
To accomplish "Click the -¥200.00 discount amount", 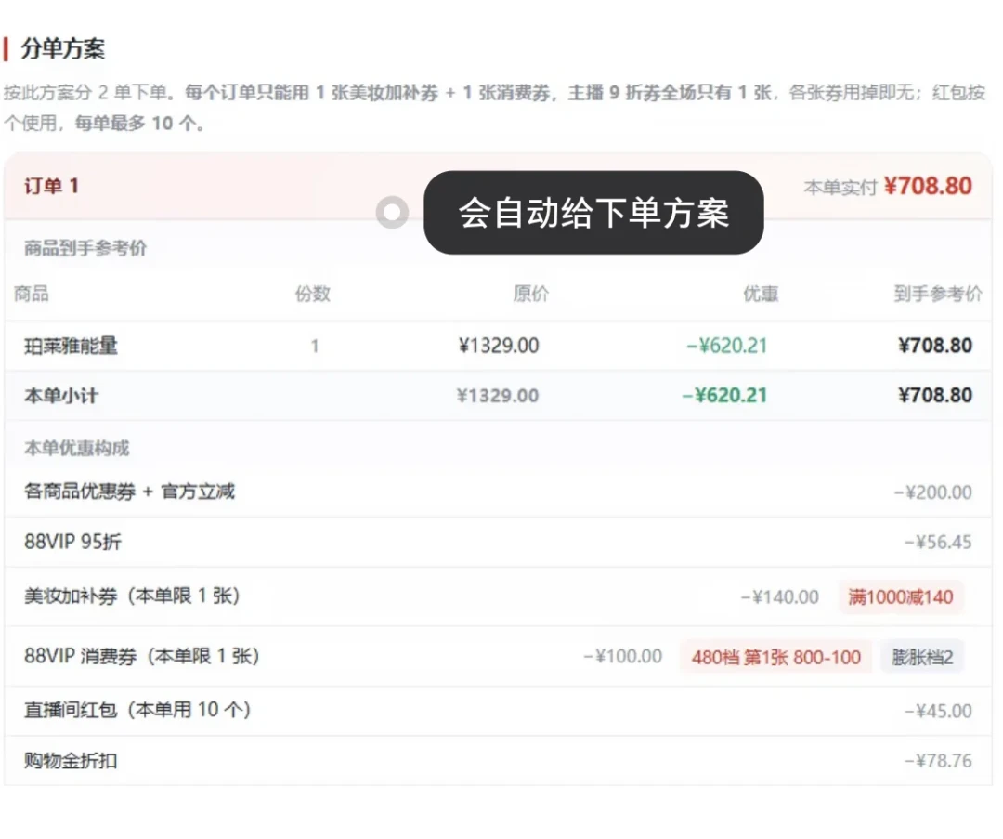I will pos(932,492).
